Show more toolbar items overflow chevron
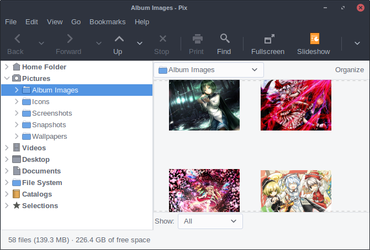Image resolution: width=370 pixels, height=250 pixels. tap(357, 43)
